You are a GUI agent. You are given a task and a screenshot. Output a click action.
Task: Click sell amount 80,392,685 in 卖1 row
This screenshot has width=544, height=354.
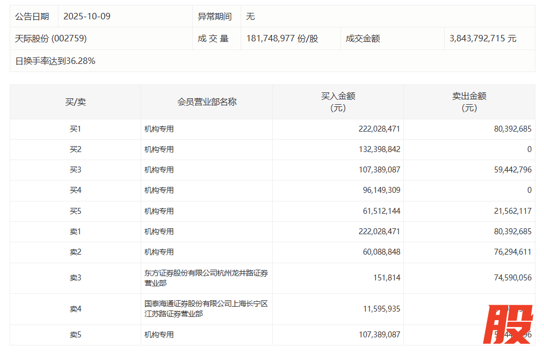tap(510, 232)
